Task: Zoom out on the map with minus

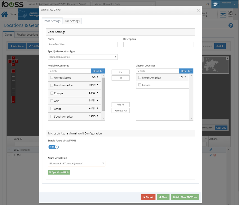Action: (x=13, y=101)
